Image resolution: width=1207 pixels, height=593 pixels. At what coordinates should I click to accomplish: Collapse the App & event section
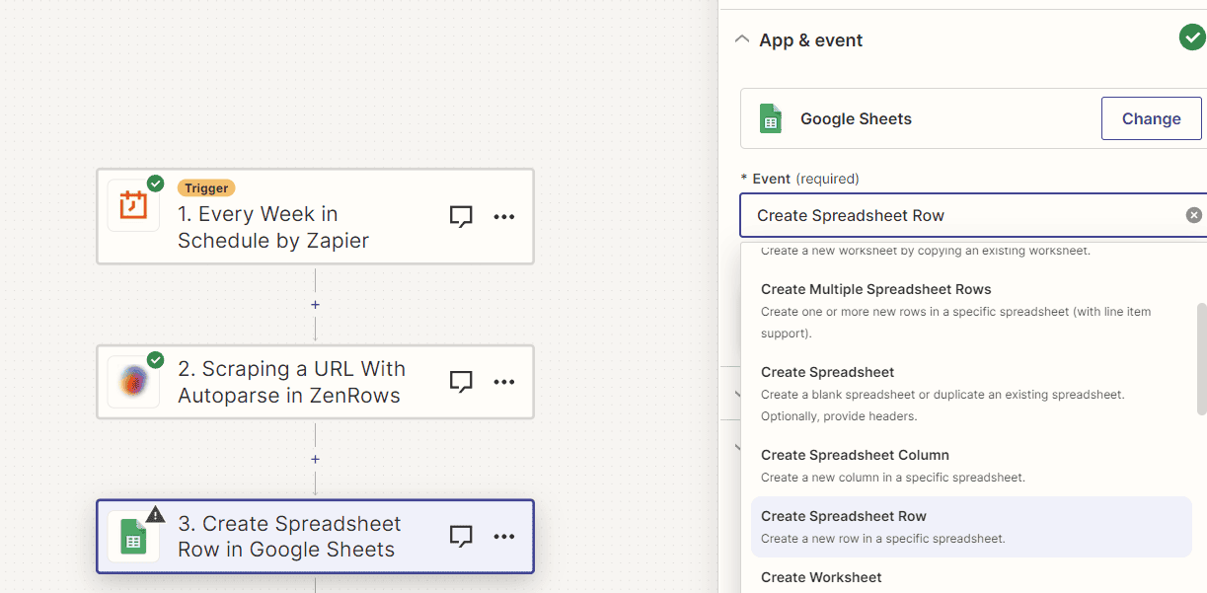pyautogui.click(x=742, y=39)
